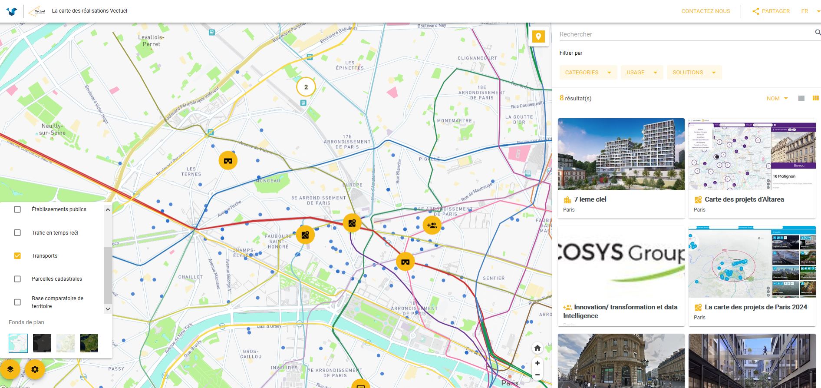Open the USAGE filter dropdown
821x388 pixels.
[x=642, y=73]
